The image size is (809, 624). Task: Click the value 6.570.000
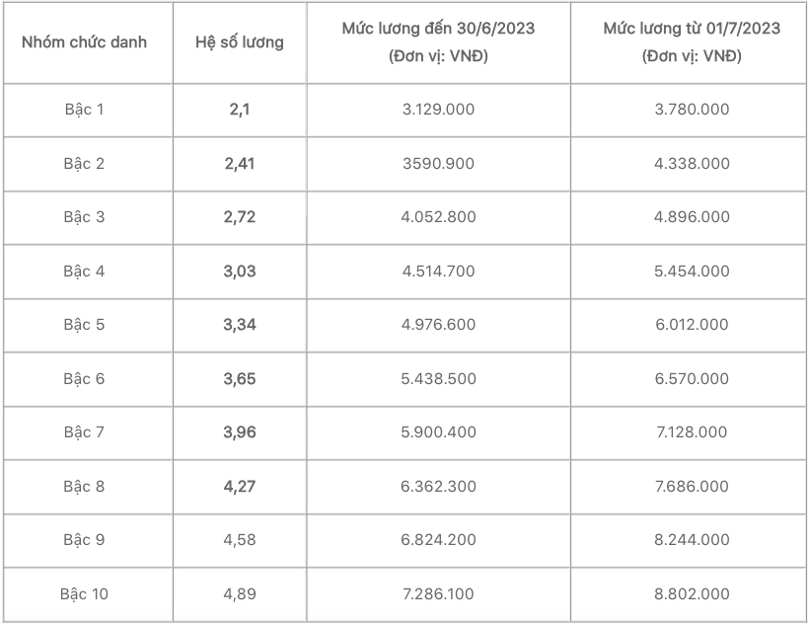[692, 379]
